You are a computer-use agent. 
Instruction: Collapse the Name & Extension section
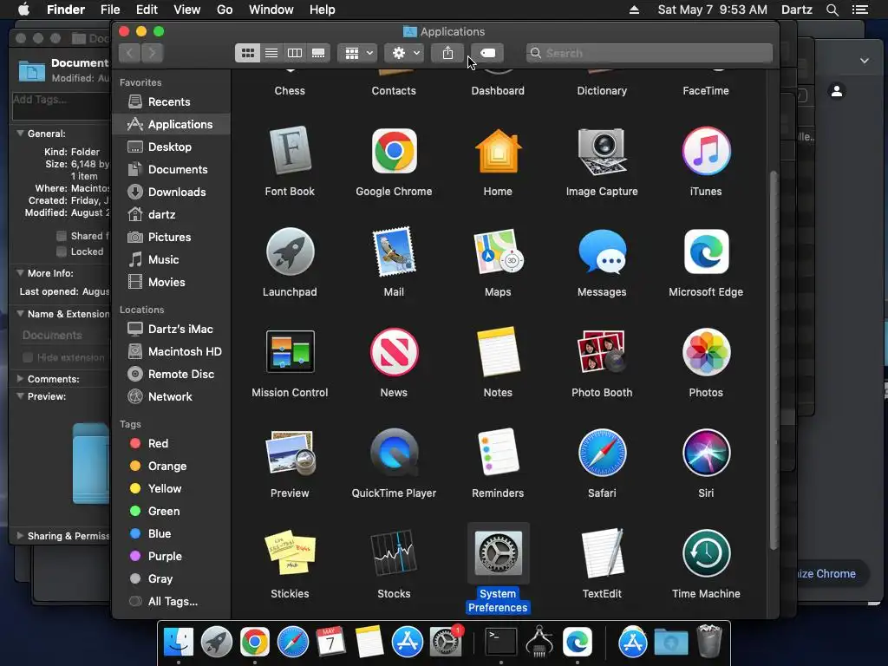(21, 314)
